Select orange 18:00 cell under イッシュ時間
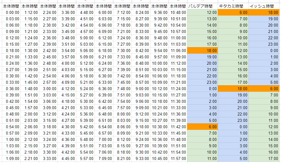The image size is (281, 163). point(265,12)
